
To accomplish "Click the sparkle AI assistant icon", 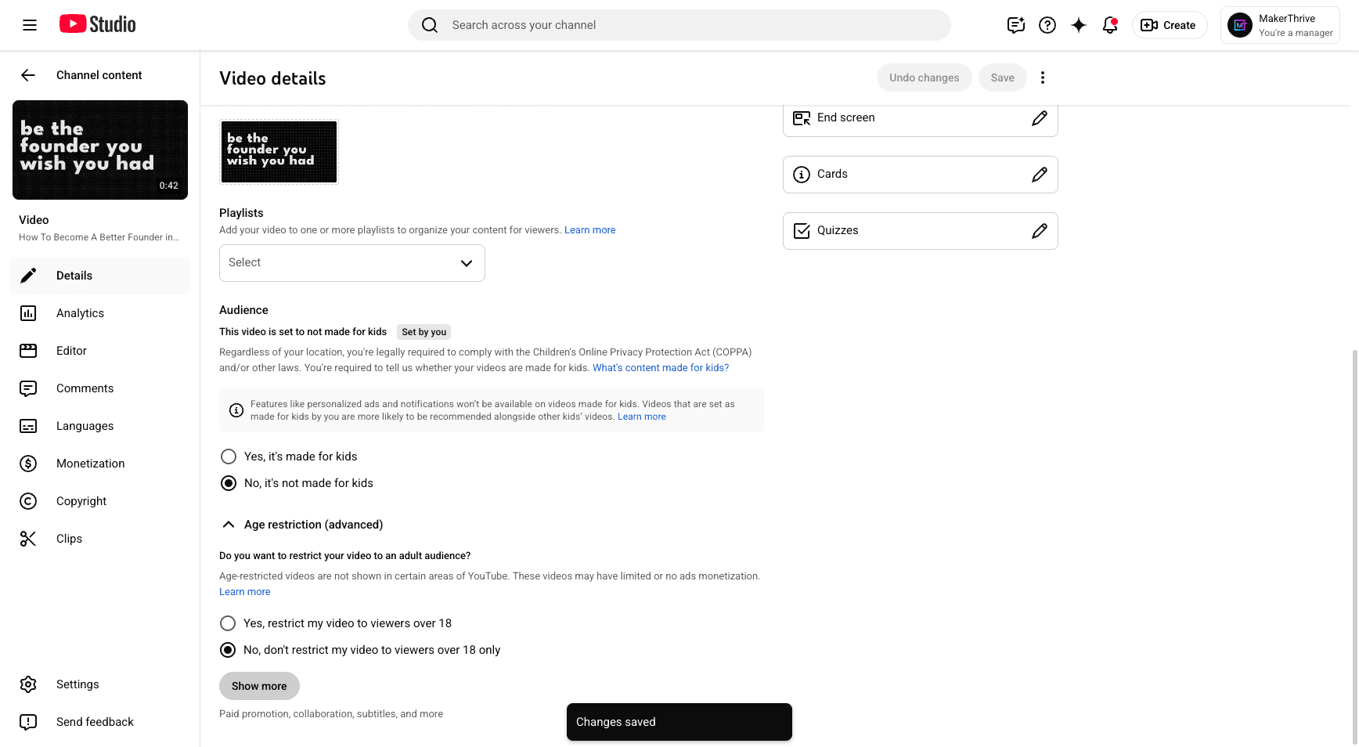I will 1079,25.
